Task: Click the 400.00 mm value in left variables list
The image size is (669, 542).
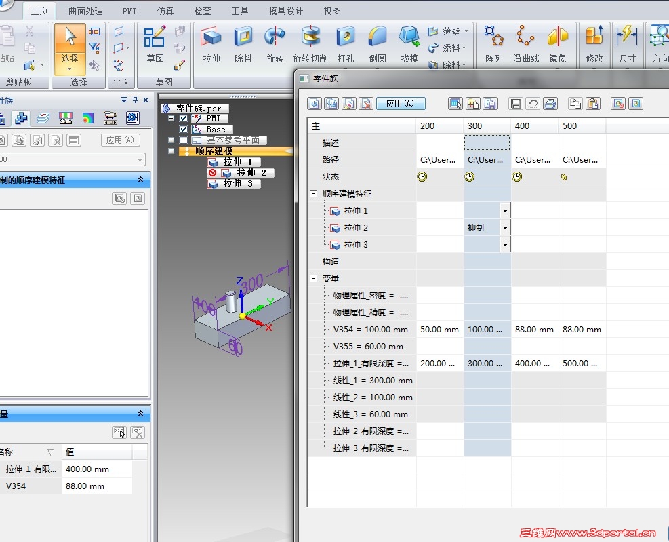Action: [x=97, y=469]
